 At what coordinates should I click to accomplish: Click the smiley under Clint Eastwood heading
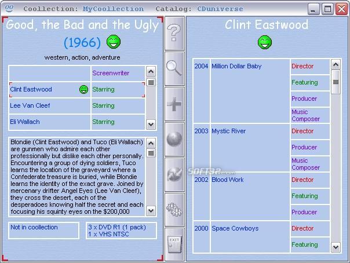tap(265, 42)
